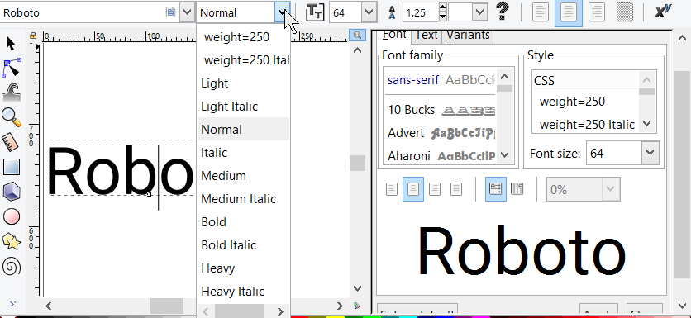Click the panel Font size 64 field
The image size is (691, 318).
tap(614, 154)
